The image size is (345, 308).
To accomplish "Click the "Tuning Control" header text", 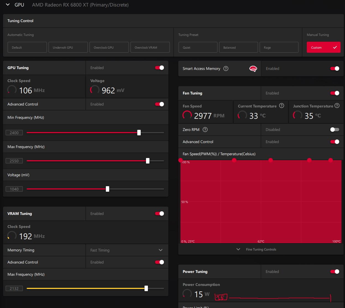I will click(x=20, y=21).
